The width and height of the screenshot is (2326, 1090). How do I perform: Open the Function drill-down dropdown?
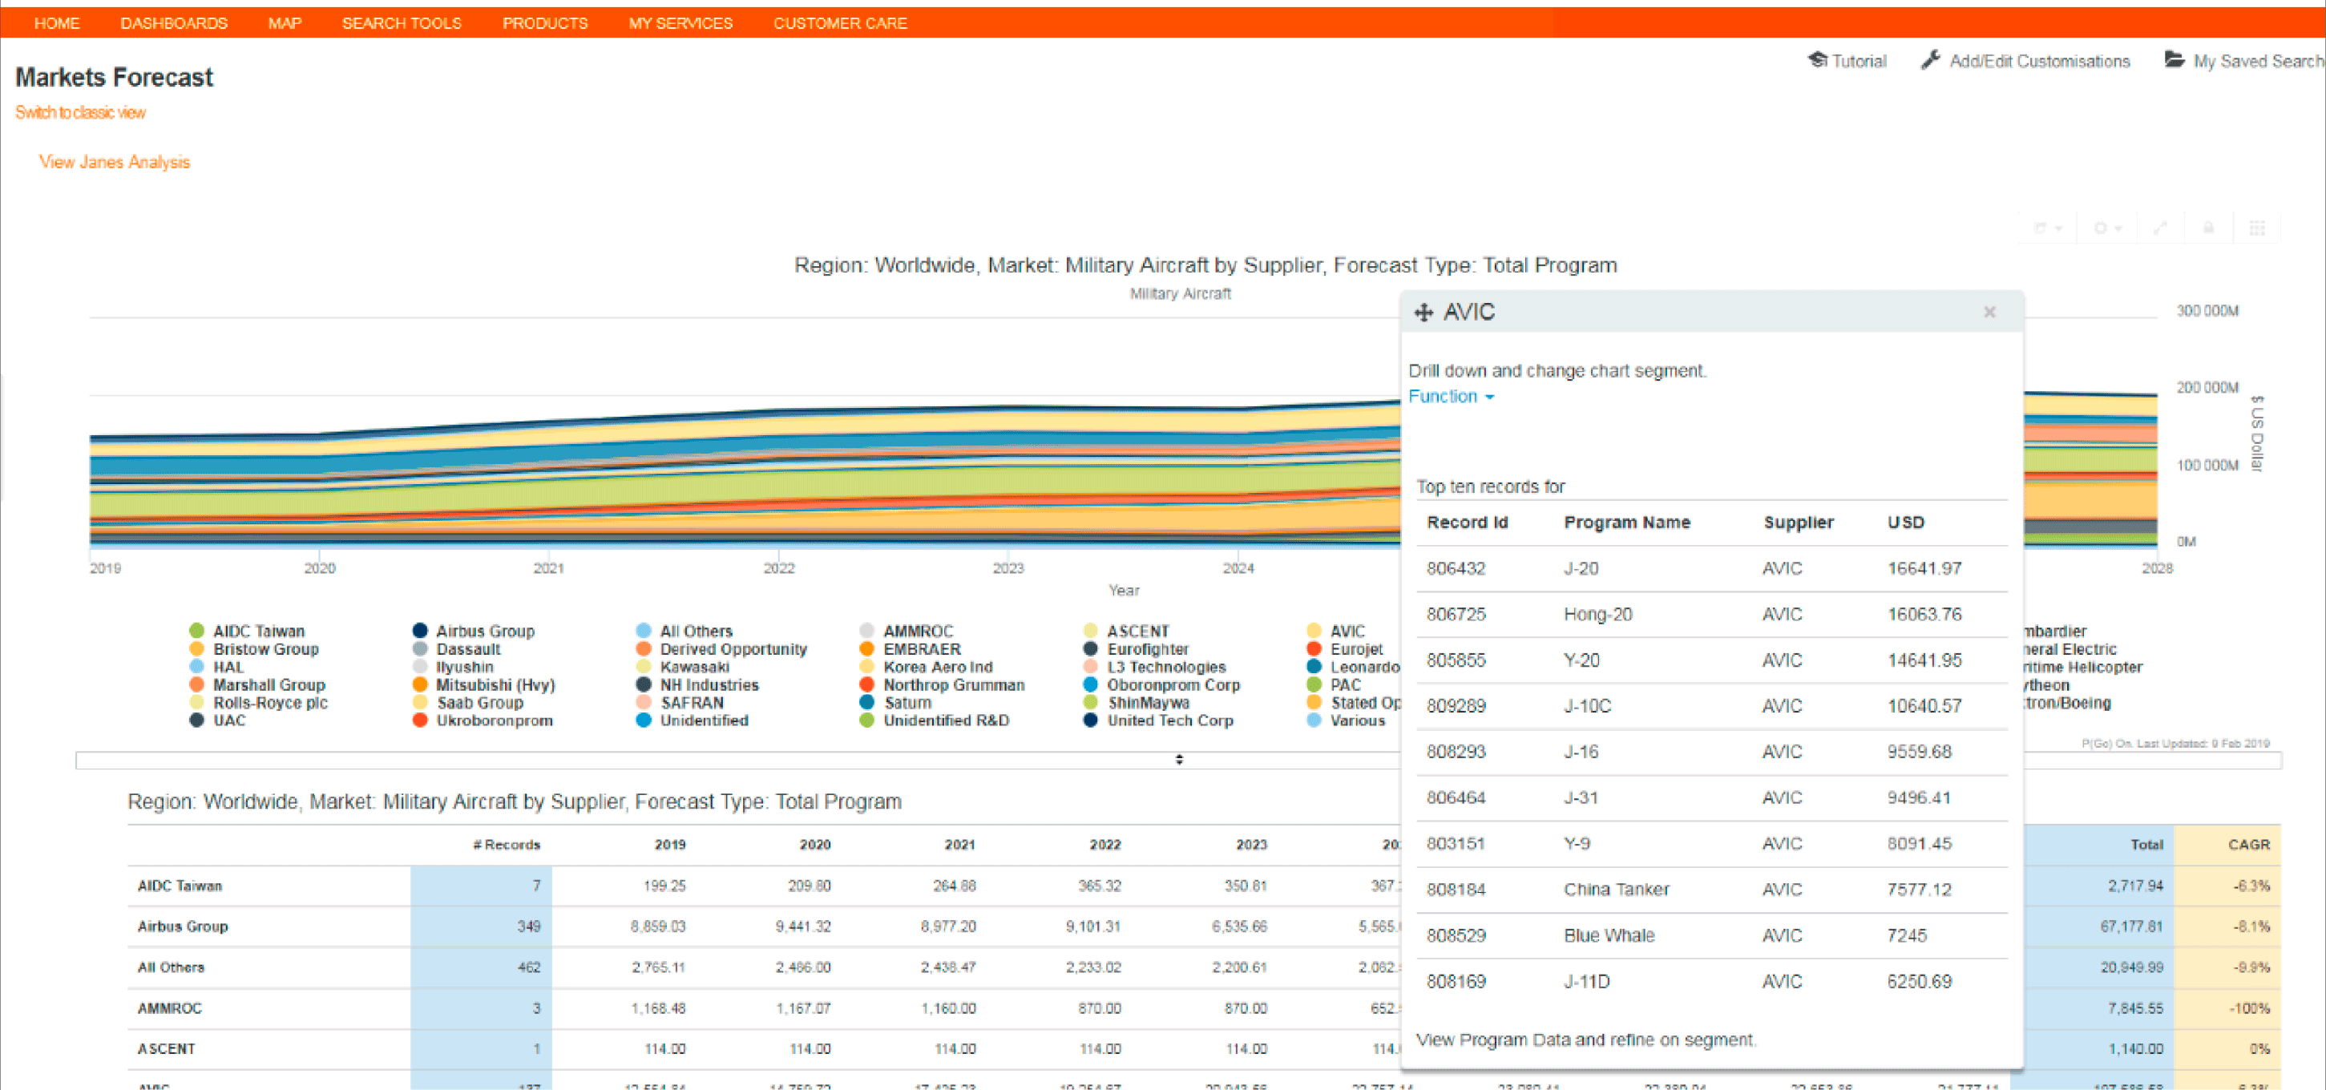pyautogui.click(x=1450, y=397)
